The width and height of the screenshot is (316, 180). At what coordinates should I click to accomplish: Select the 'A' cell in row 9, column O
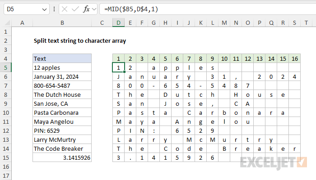click(248, 103)
